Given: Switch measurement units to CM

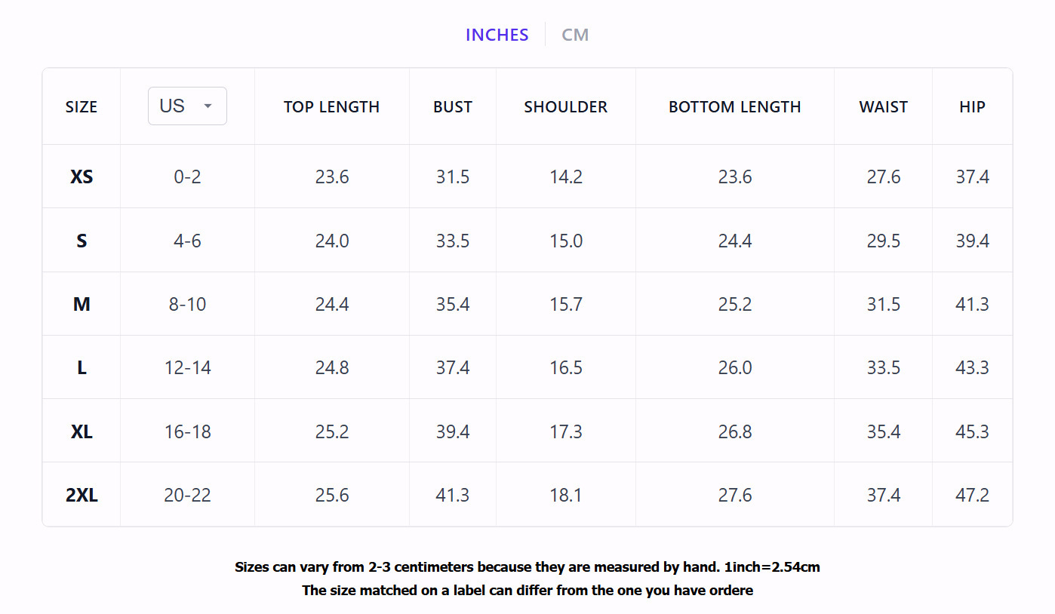Looking at the screenshot, I should point(575,35).
